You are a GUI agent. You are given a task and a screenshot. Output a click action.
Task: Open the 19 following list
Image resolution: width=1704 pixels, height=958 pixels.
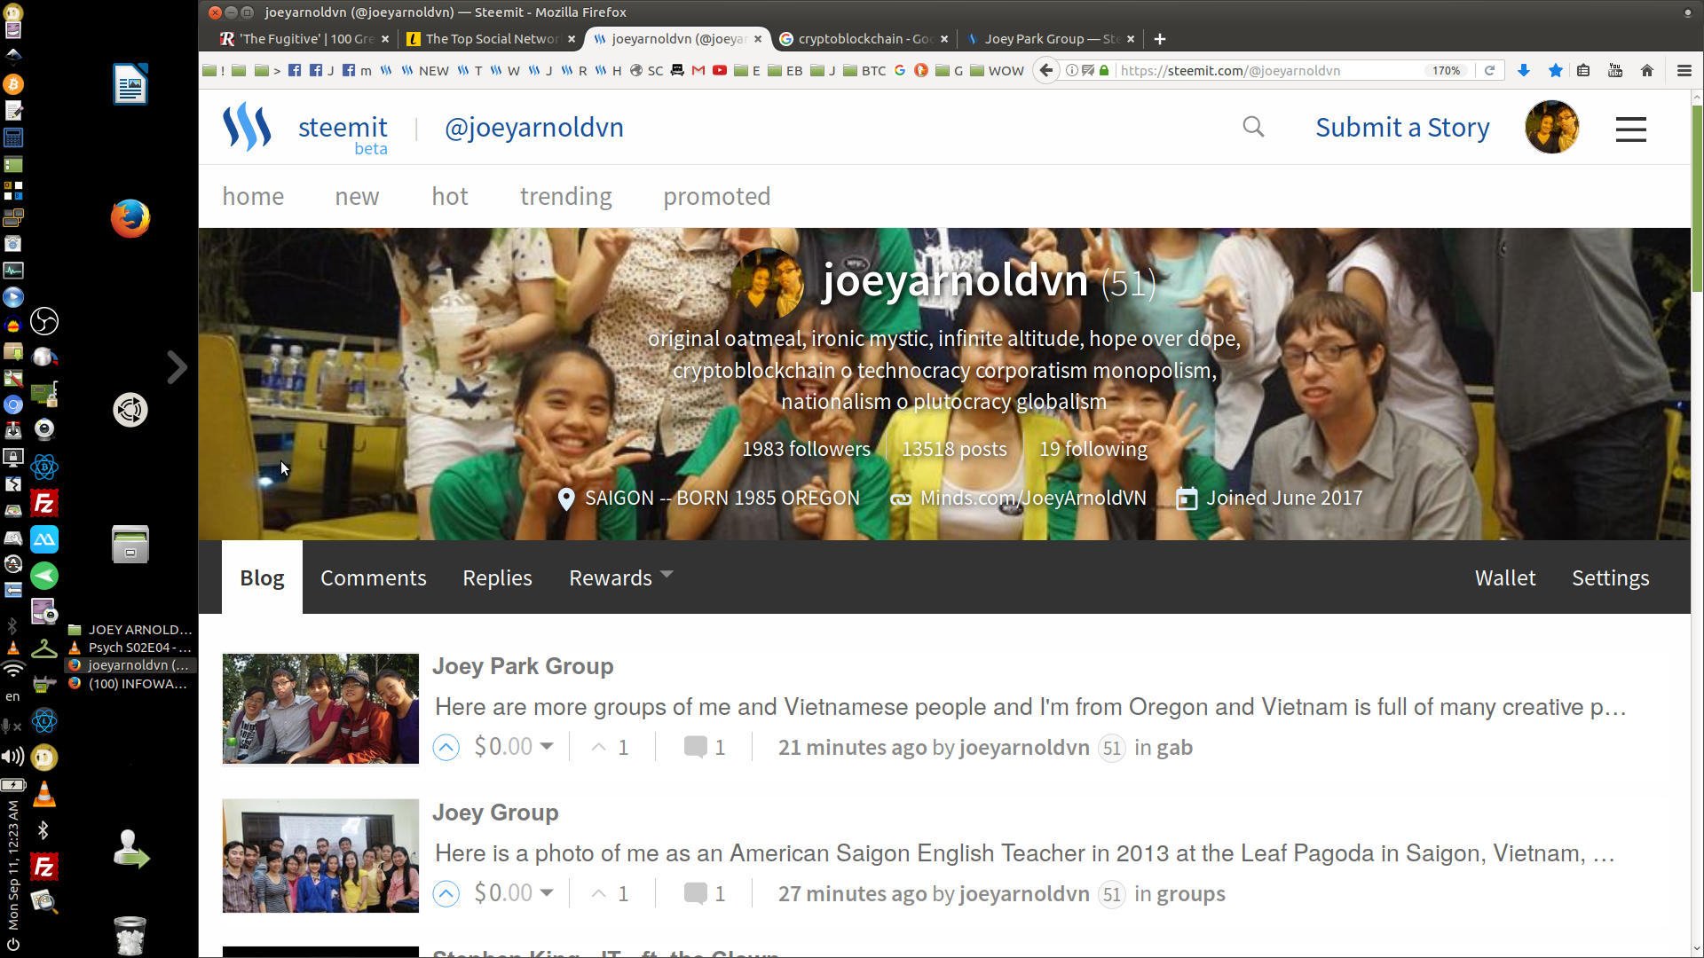(1093, 449)
